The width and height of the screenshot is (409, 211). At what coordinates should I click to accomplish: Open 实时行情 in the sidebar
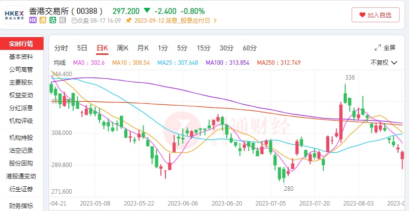pos(21,43)
